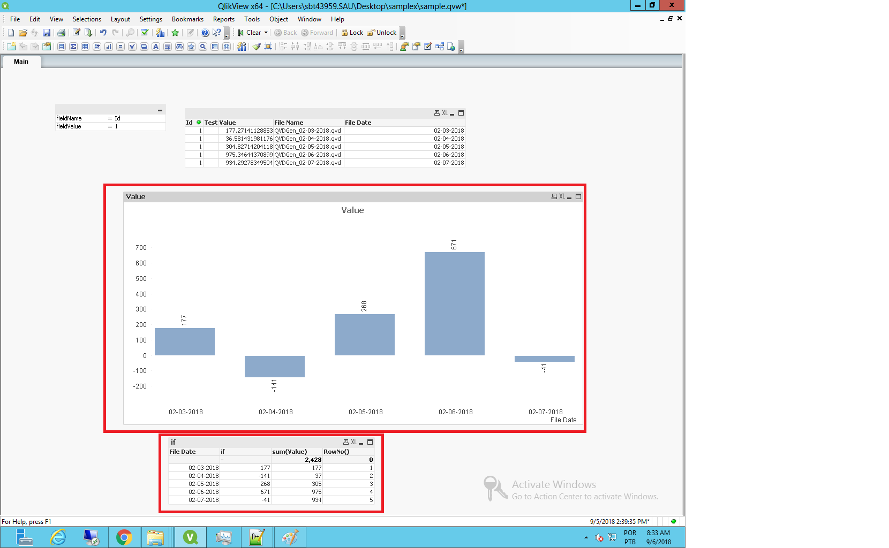
Task: Open Sheet Properties icon
Action: [47, 47]
